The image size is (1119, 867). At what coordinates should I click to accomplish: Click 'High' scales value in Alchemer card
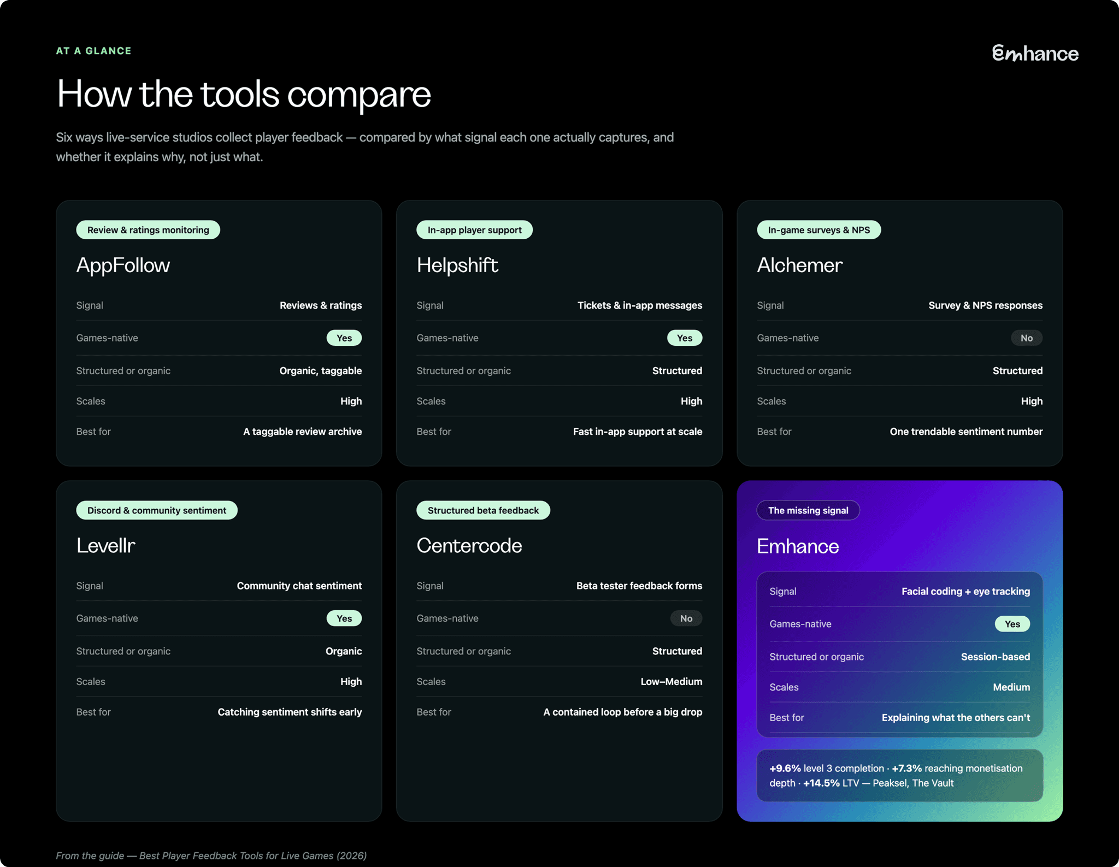1032,401
